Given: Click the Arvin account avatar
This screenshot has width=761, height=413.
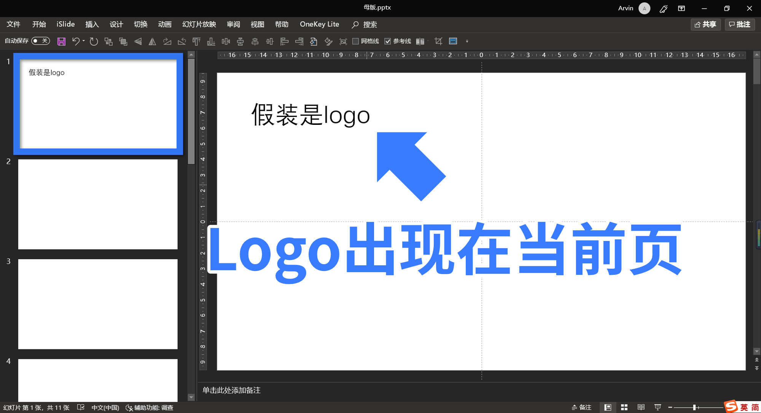Looking at the screenshot, I should (x=644, y=8).
